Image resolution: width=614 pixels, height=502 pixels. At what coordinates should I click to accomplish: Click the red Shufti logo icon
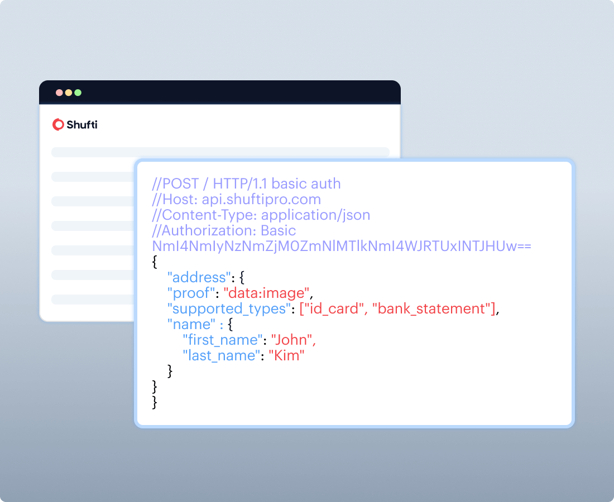[x=58, y=124]
